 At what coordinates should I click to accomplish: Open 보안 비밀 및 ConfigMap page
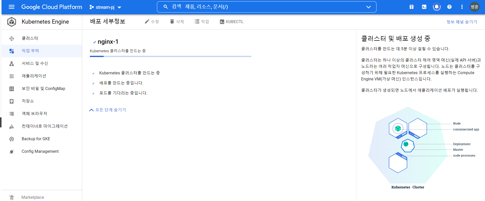42,88
